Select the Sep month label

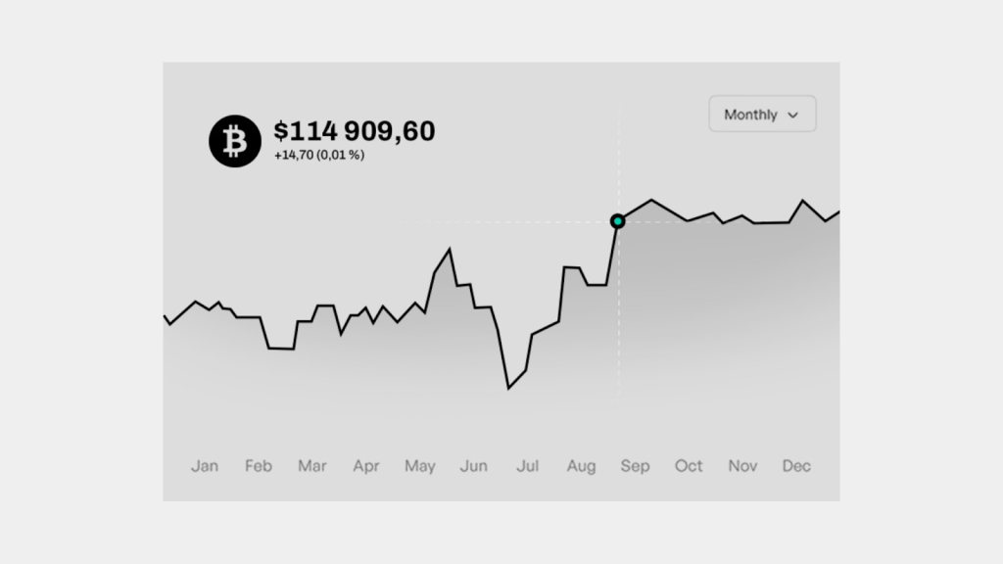pos(635,466)
